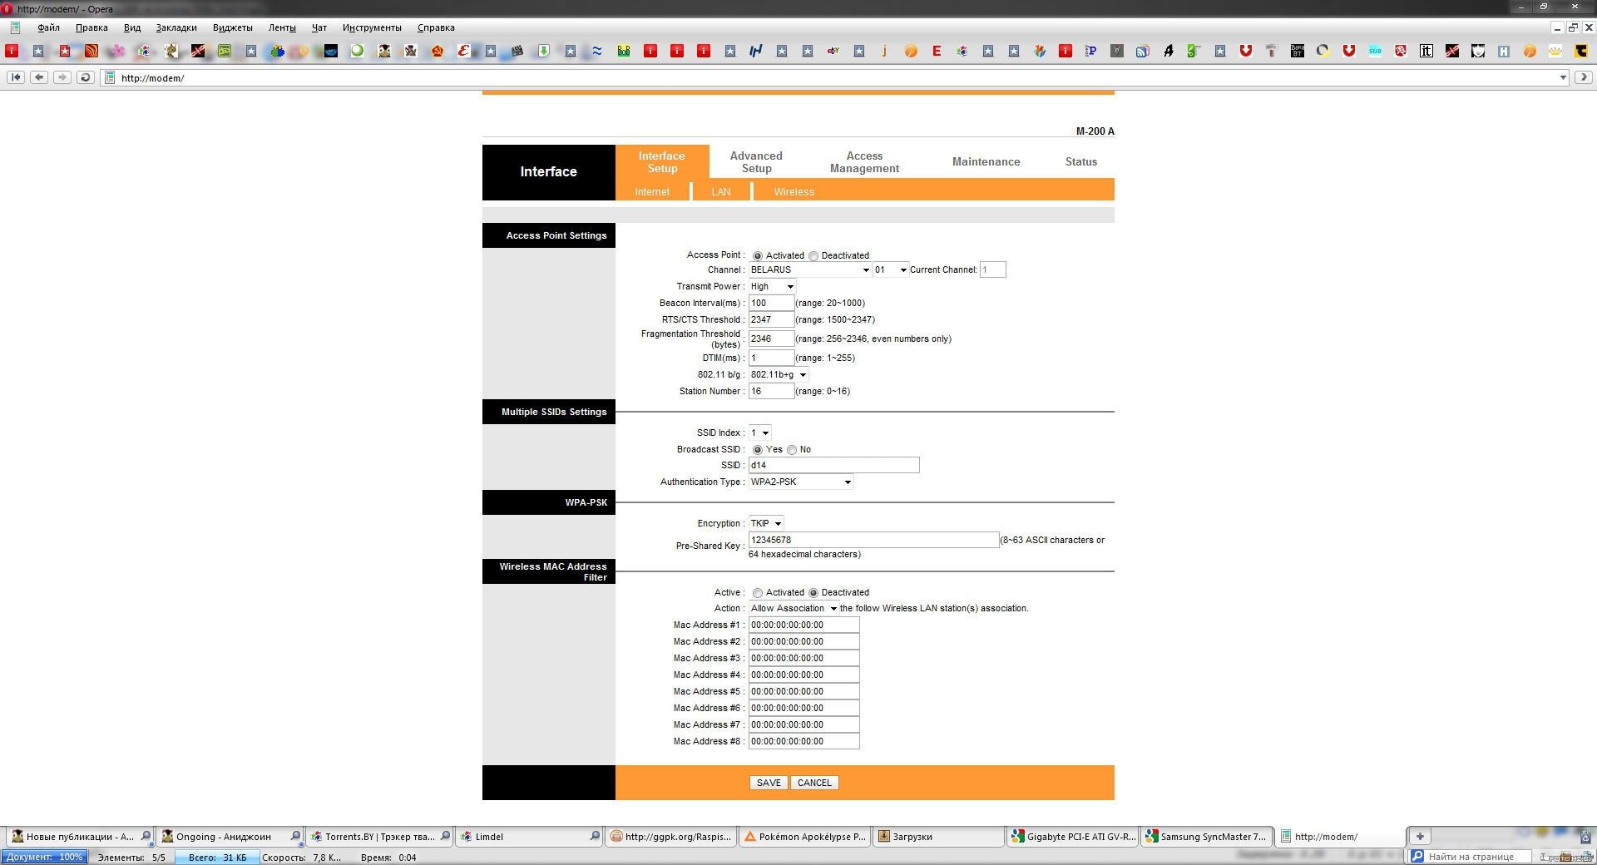1597x865 pixels.
Task: Open the 'it' black-bordered bookmark icon
Action: pos(1426,51)
